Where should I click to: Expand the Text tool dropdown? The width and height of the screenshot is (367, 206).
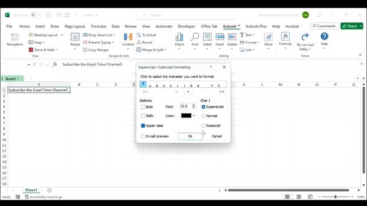click(x=253, y=35)
